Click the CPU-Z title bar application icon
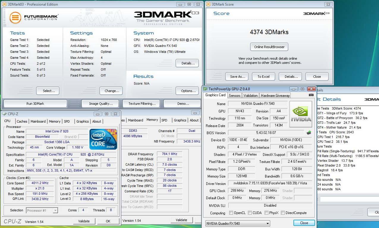 click(x=4, y=114)
